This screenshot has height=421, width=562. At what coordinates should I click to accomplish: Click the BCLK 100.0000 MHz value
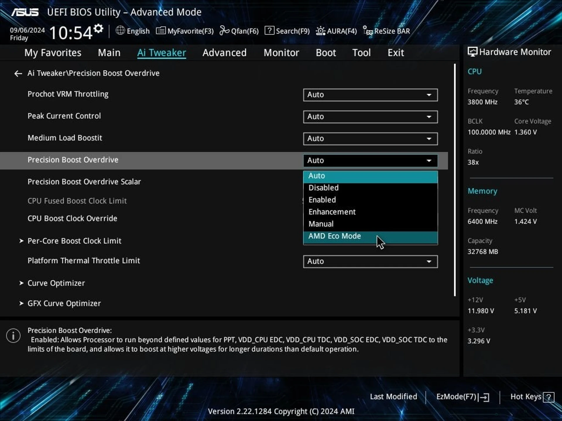(x=489, y=132)
